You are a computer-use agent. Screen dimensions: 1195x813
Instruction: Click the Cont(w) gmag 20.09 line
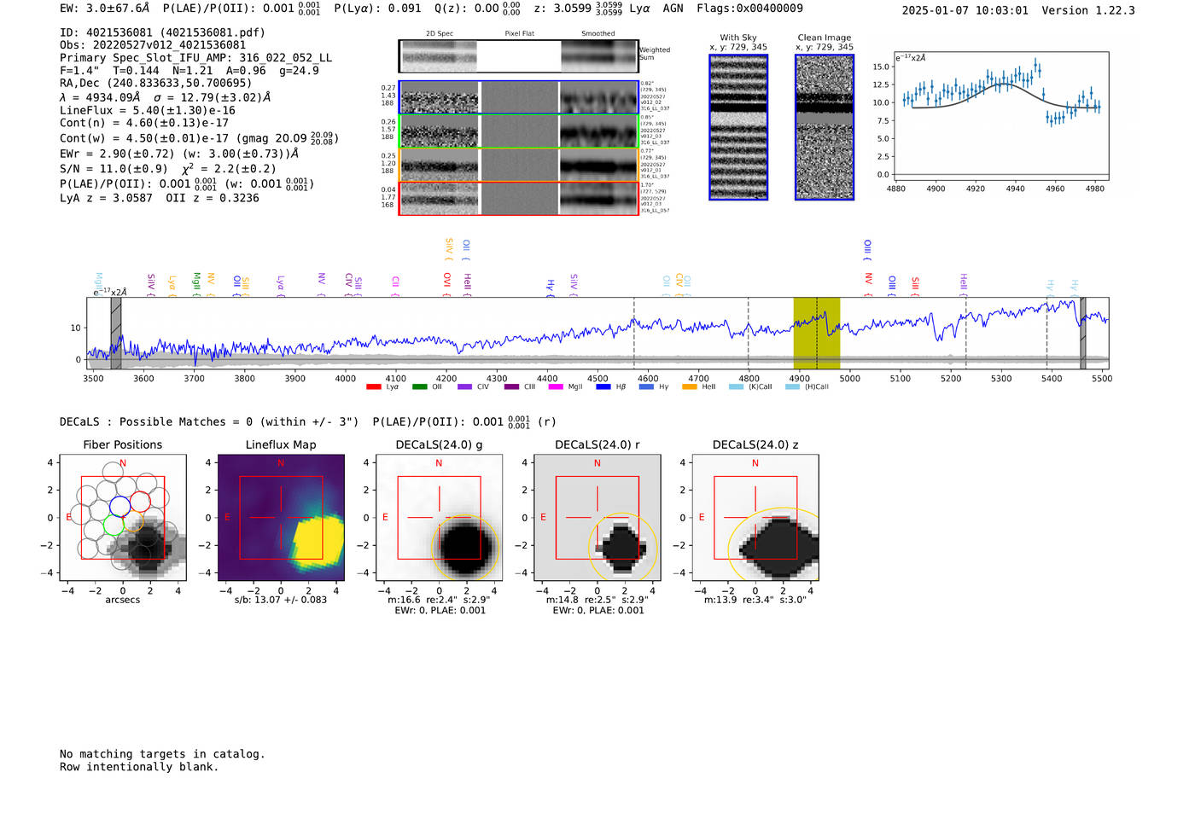click(199, 138)
